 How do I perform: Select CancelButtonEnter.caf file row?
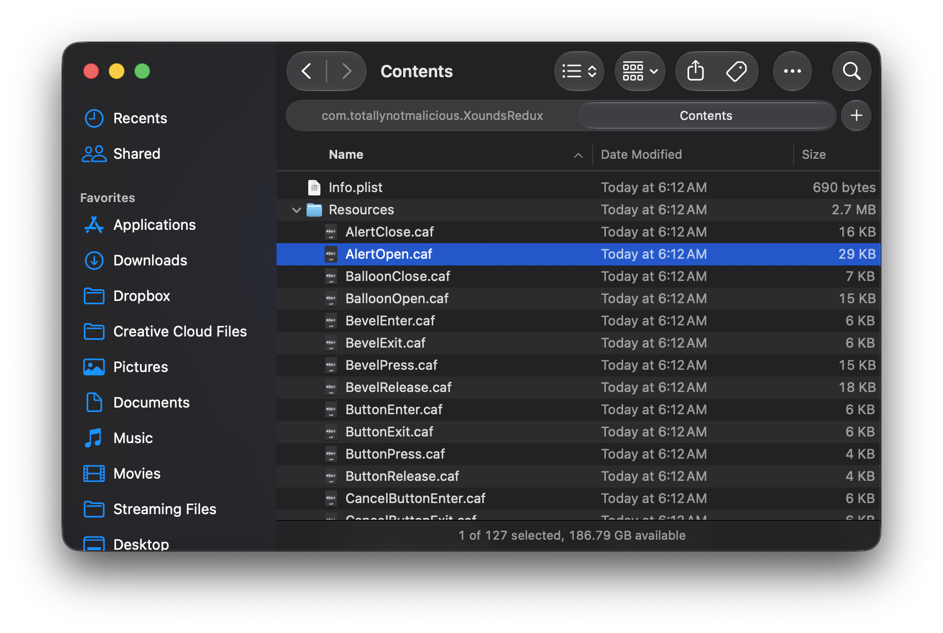tap(579, 499)
